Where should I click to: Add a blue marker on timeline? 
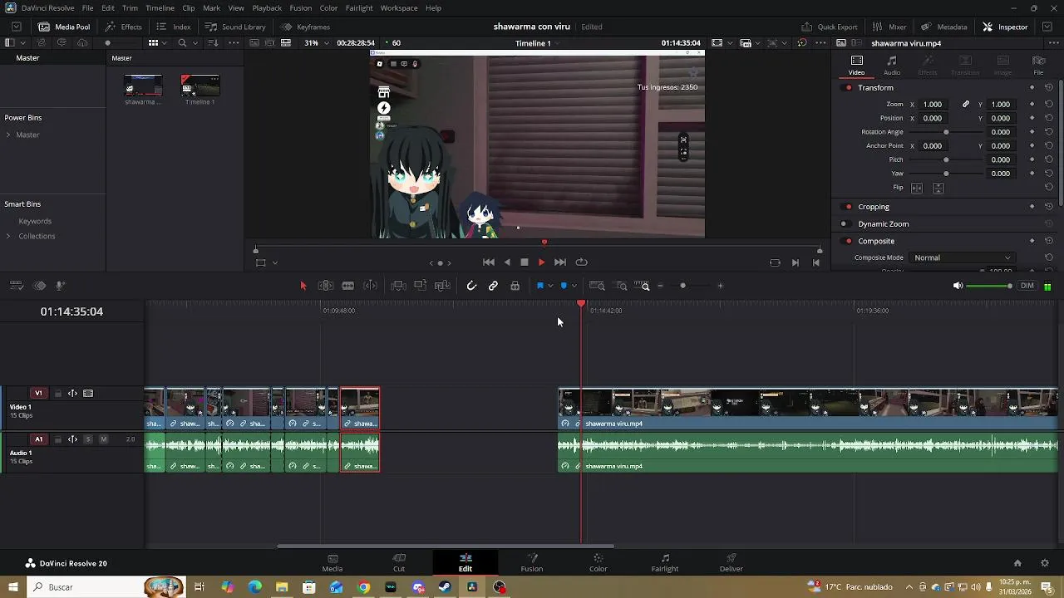click(564, 286)
